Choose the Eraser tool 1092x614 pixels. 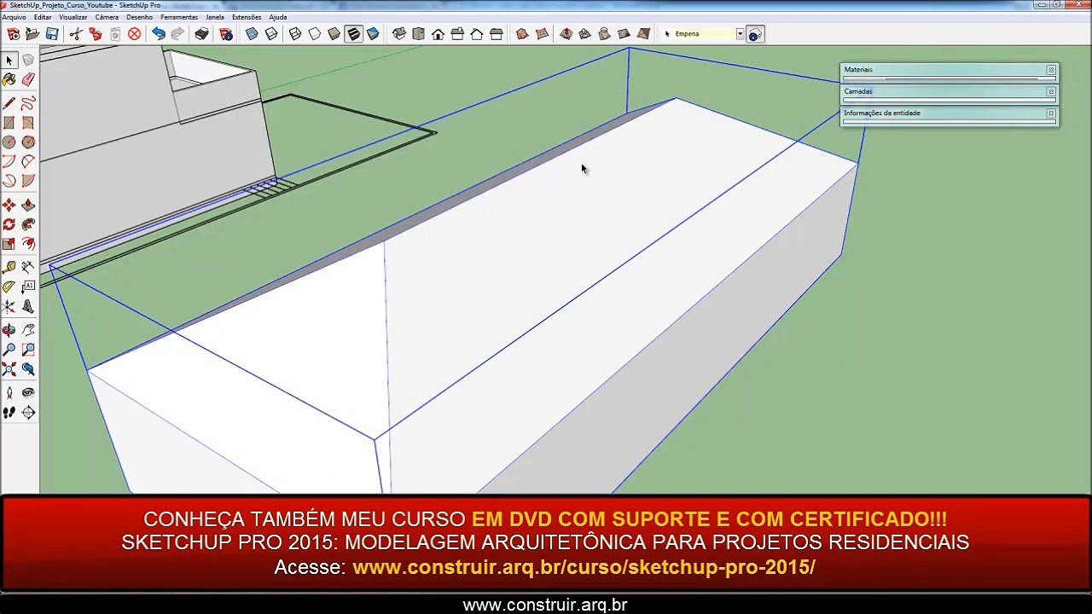(x=28, y=79)
